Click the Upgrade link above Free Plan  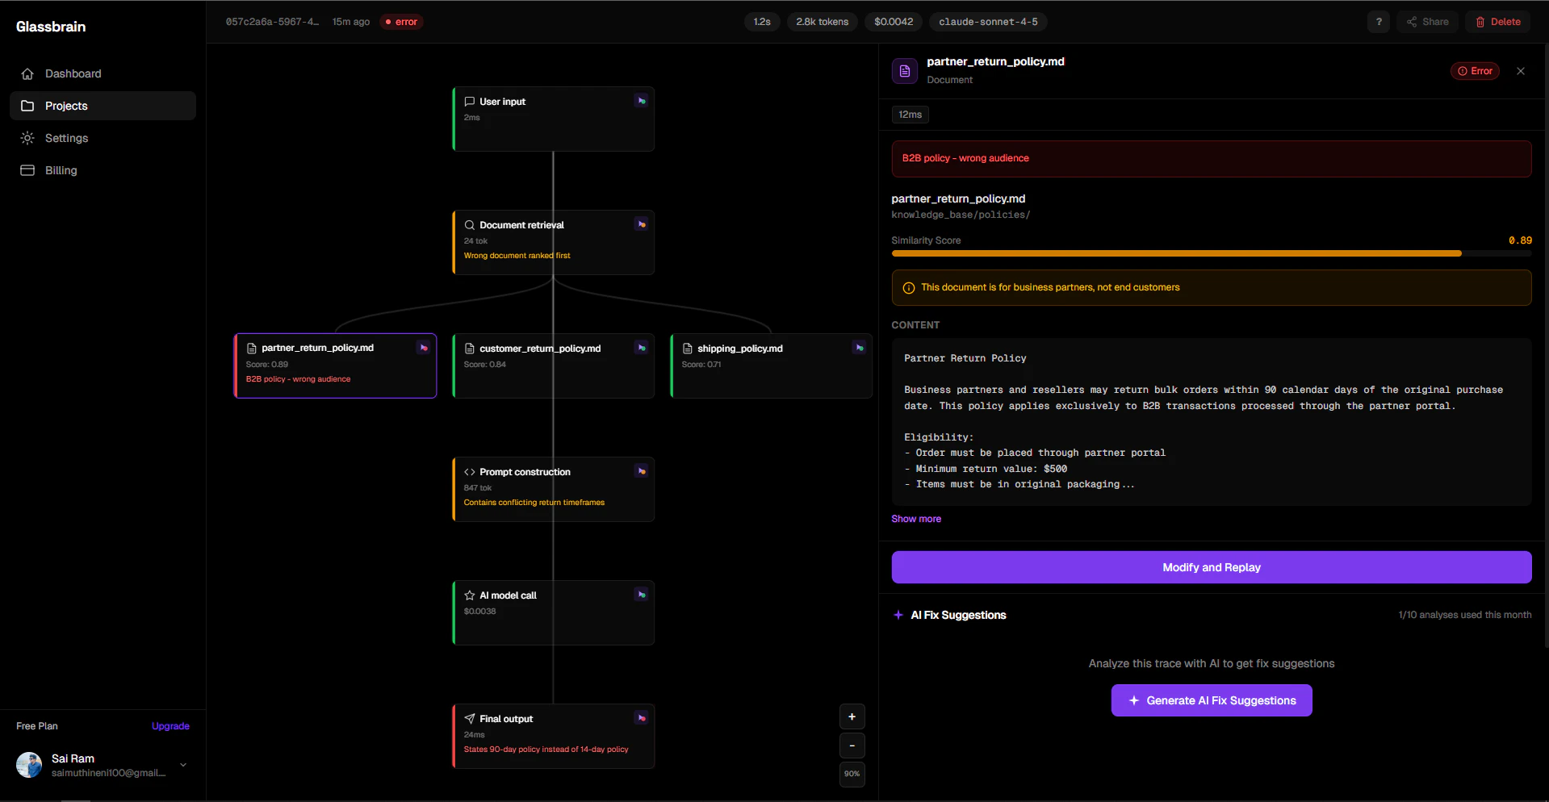(170, 726)
